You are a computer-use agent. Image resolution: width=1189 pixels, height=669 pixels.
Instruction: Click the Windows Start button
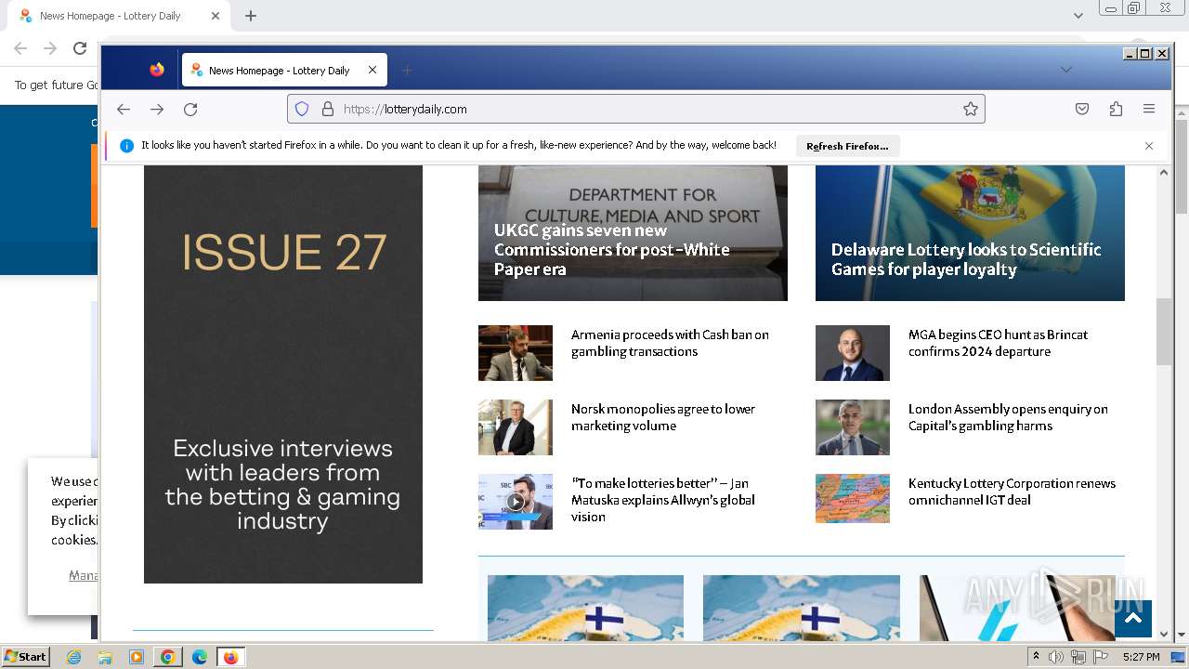point(26,657)
